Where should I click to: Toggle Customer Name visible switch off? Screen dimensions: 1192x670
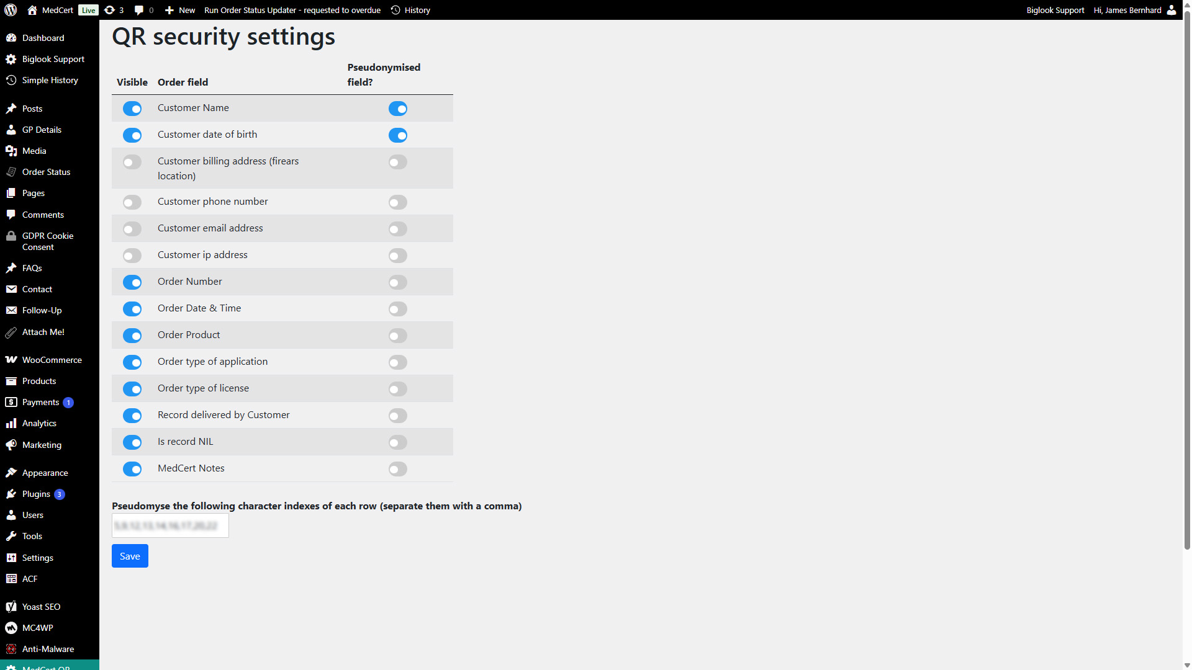(132, 109)
